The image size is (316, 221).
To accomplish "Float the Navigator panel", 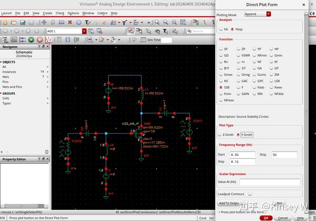I will (x=43, y=46).
